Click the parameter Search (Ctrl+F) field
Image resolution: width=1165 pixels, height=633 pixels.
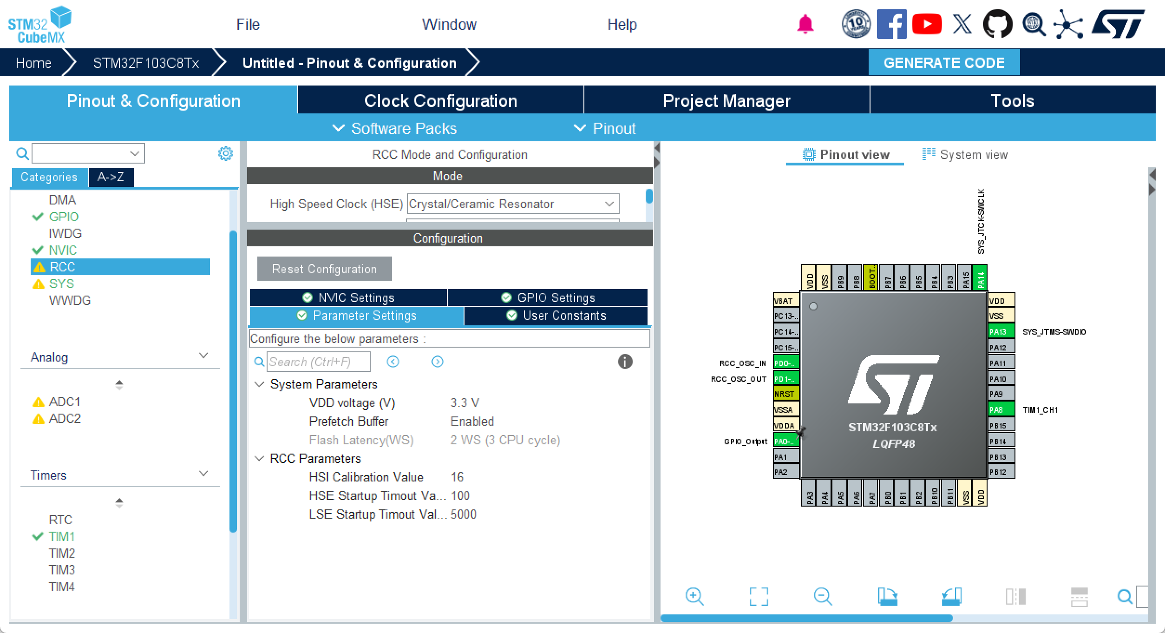tap(318, 362)
